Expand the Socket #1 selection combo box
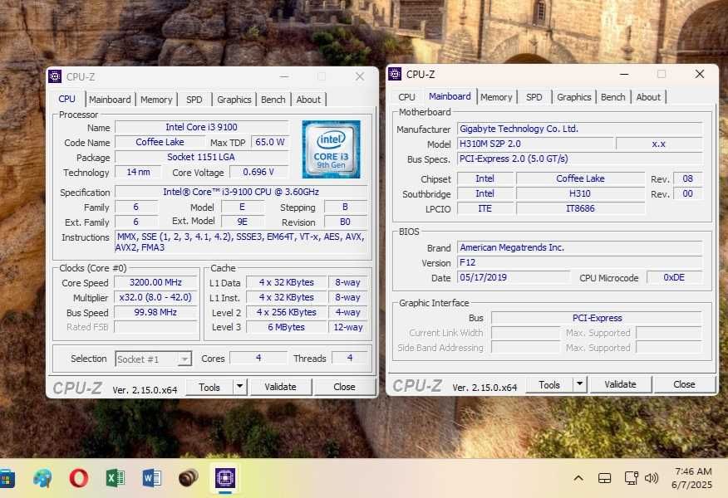The width and height of the screenshot is (728, 498). (x=153, y=359)
